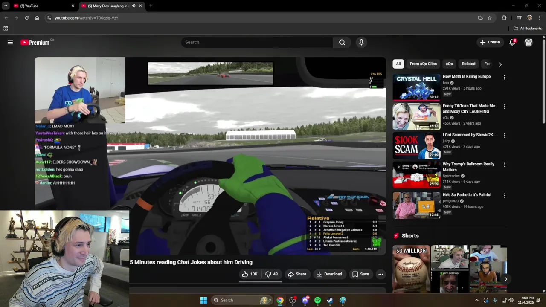Open the $100K SCAM thumbnail

click(416, 145)
